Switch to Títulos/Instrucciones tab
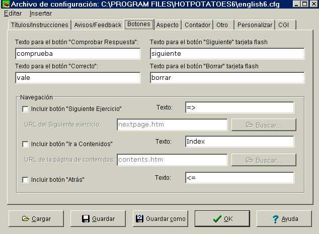Image resolution: width=319 pixels, height=234 pixels. (39, 25)
